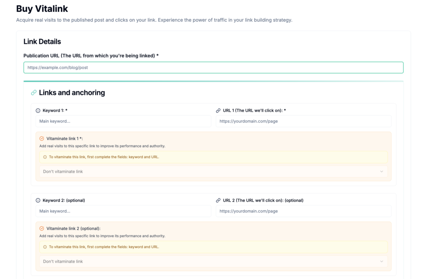Click into the URL 1 input field
The width and height of the screenshot is (431, 279).
[303, 121]
